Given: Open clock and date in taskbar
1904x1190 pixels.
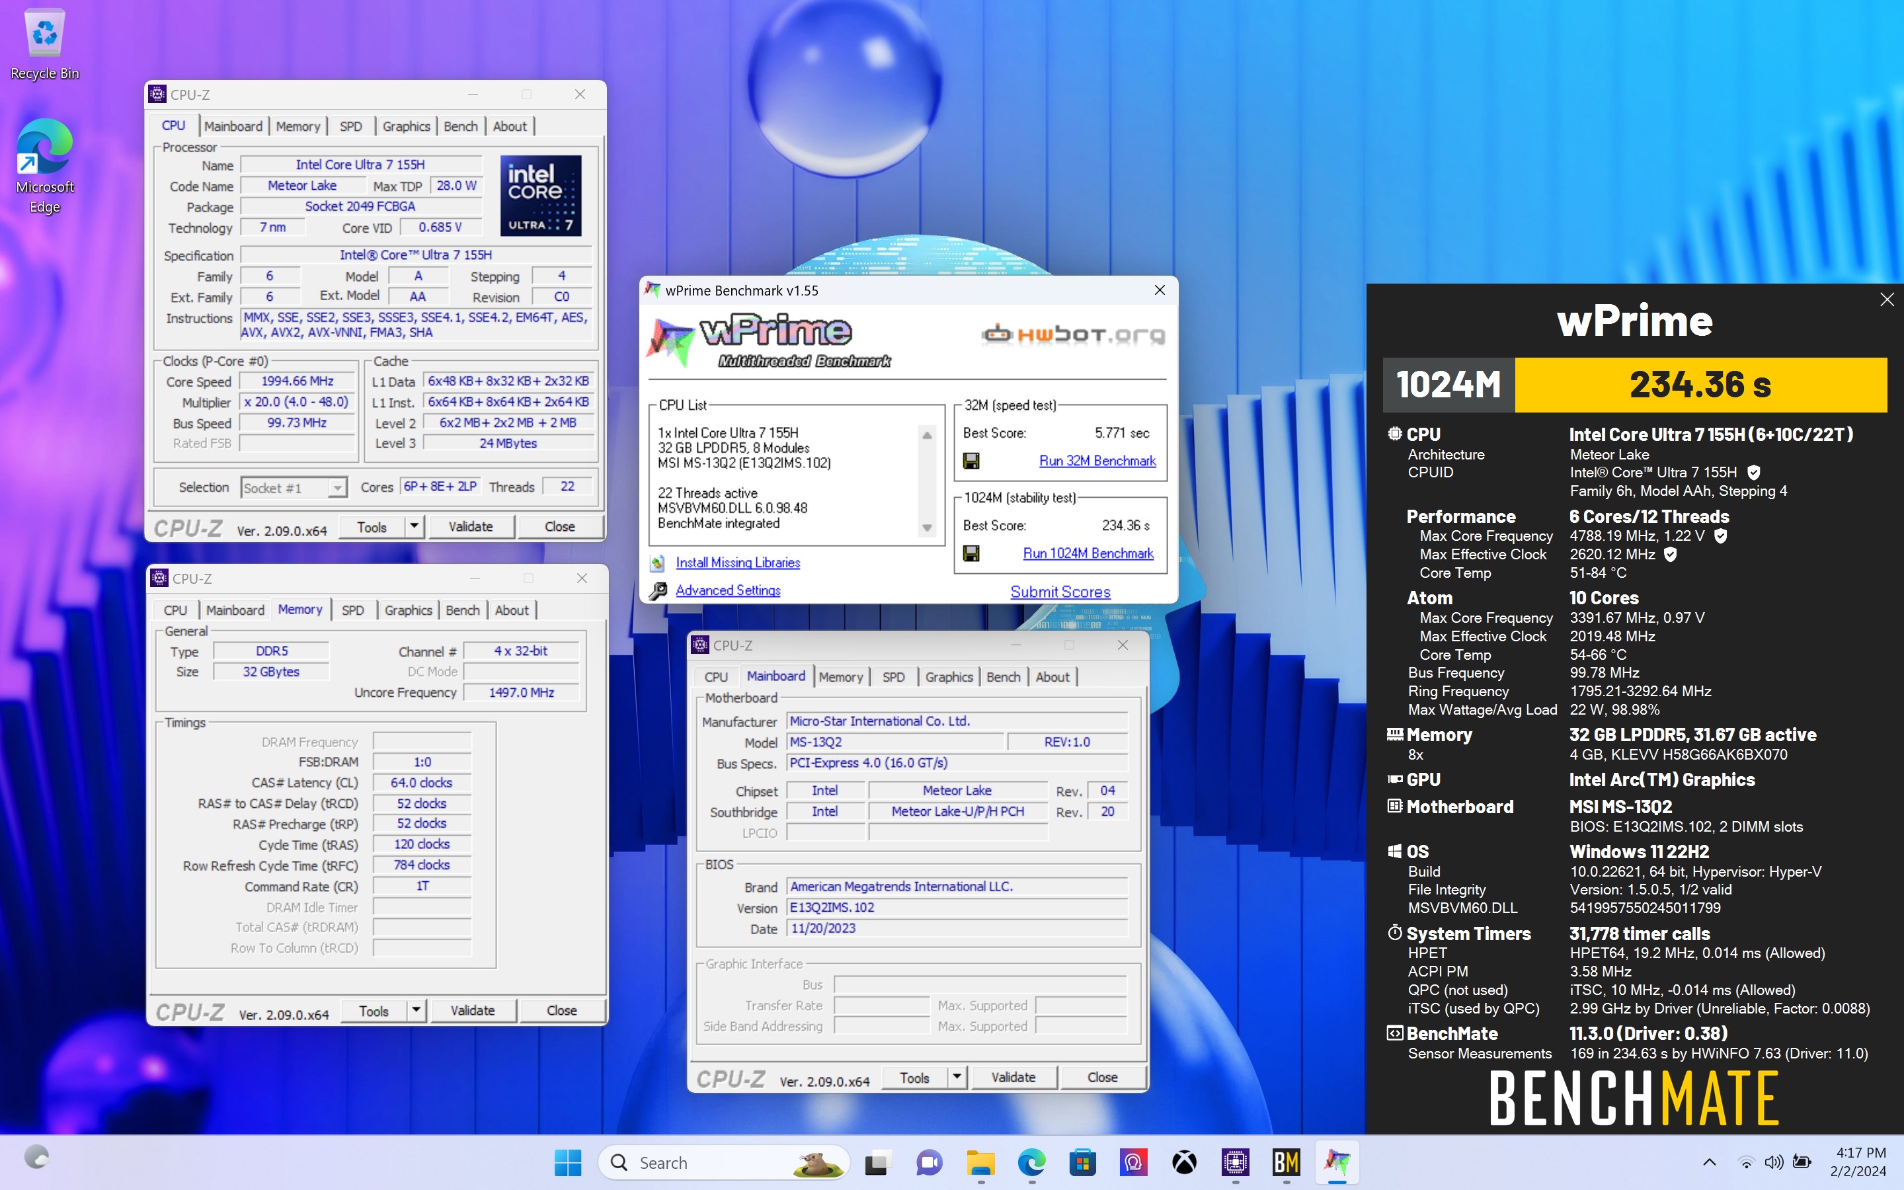Looking at the screenshot, I should click(x=1858, y=1162).
